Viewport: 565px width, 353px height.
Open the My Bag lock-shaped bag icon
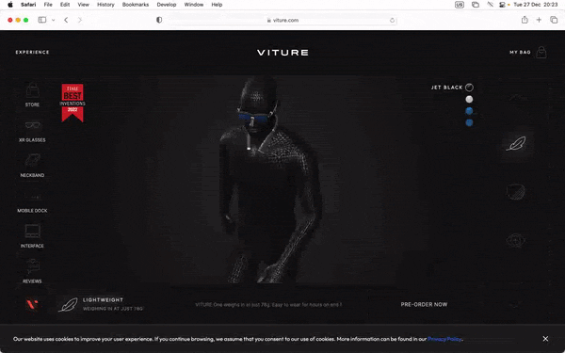point(541,52)
